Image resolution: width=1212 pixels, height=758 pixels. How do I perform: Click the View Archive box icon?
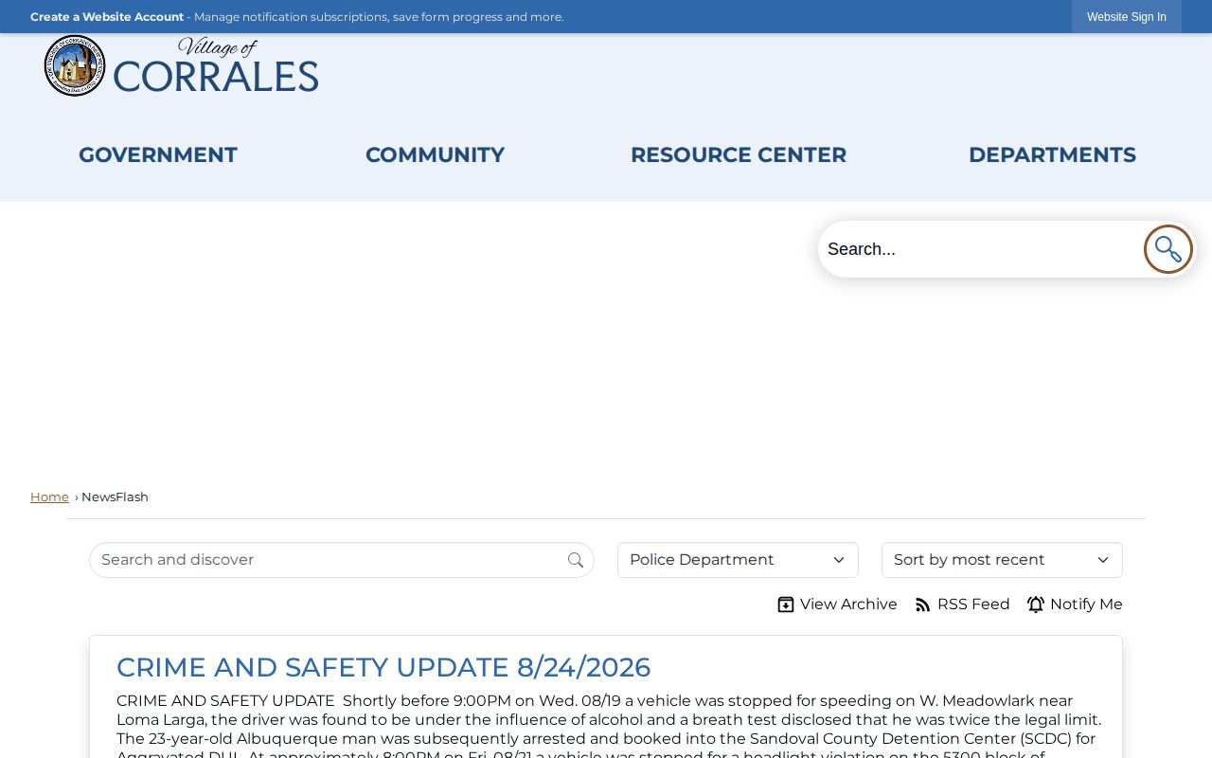pyautogui.click(x=786, y=605)
